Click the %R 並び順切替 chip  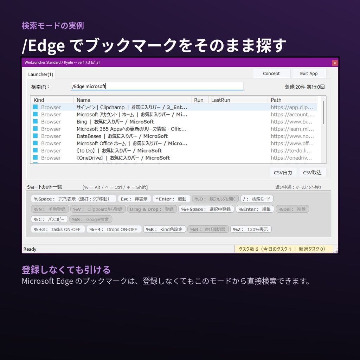pyautogui.click(x=208, y=229)
